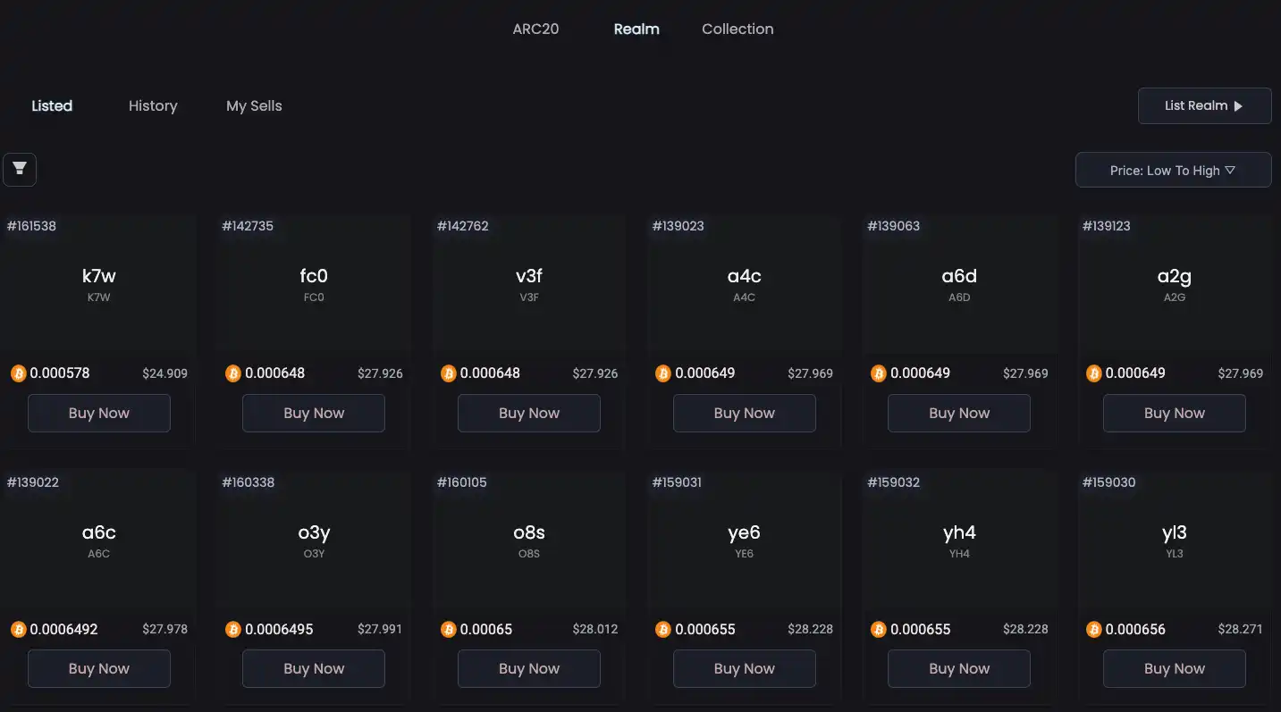Click Buy Now for realm a6d

(x=959, y=413)
